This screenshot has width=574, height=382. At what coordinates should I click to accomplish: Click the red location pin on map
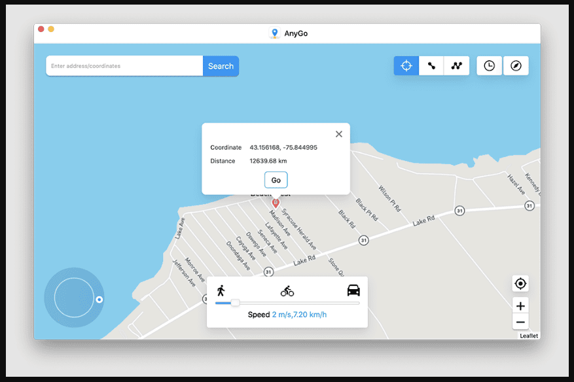[x=276, y=203]
